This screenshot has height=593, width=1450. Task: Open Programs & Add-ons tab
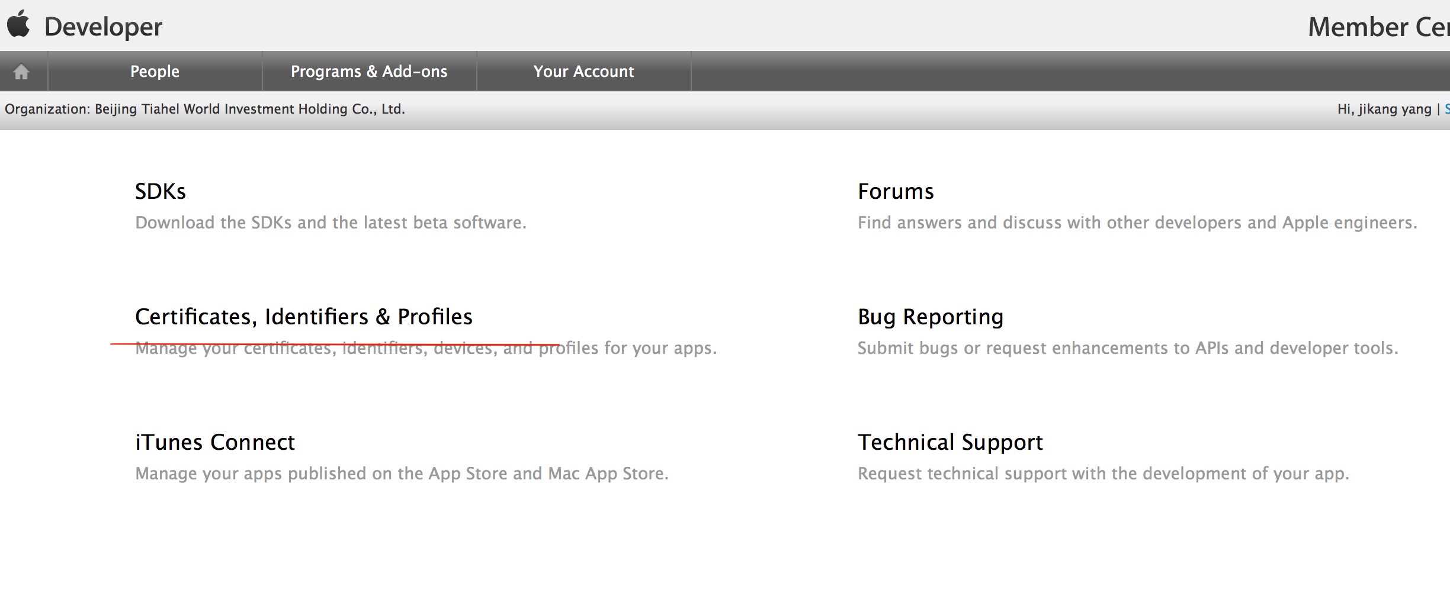click(x=369, y=71)
